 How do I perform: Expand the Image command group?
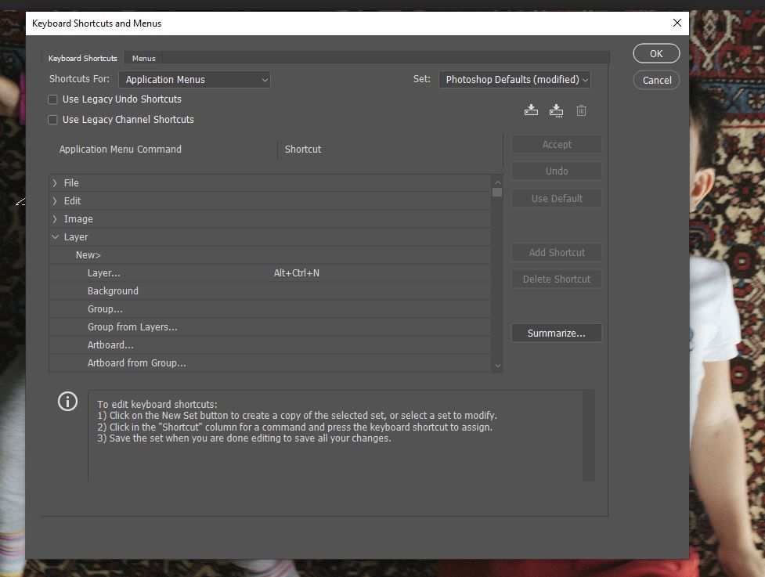tap(54, 218)
